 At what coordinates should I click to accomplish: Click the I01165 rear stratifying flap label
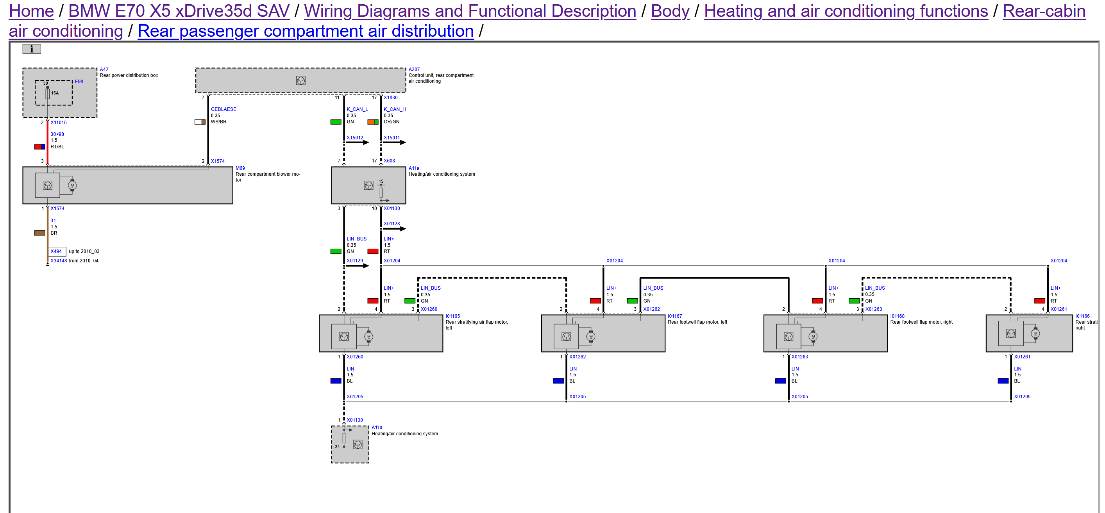tap(452, 316)
